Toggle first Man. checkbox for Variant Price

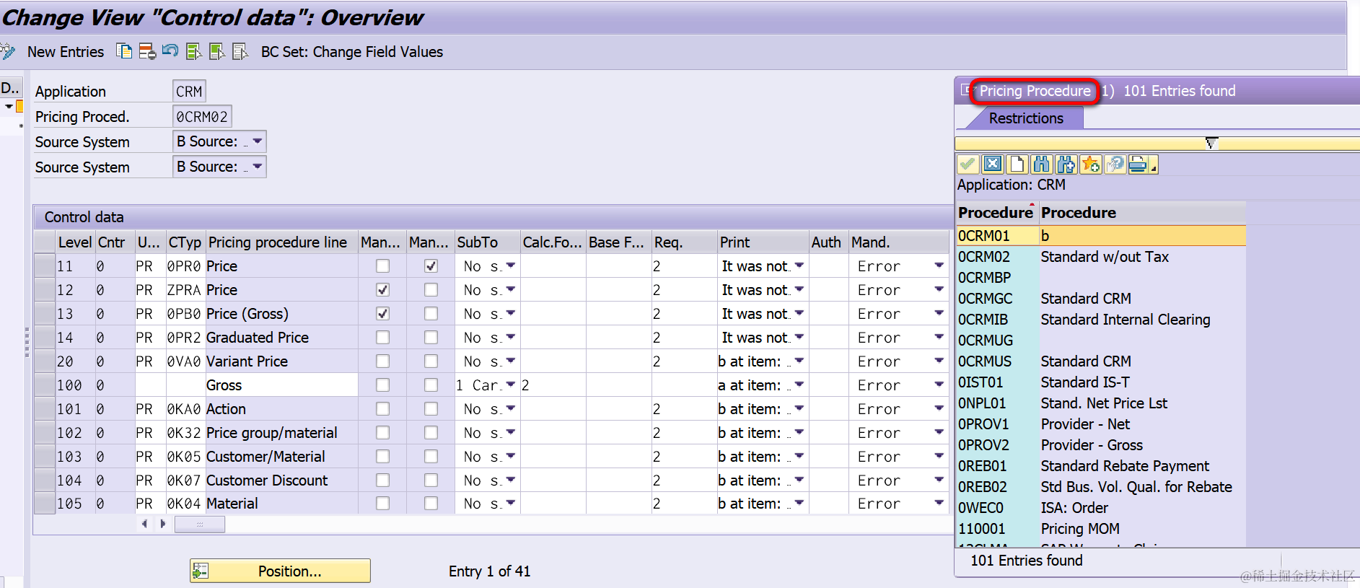[x=382, y=361]
